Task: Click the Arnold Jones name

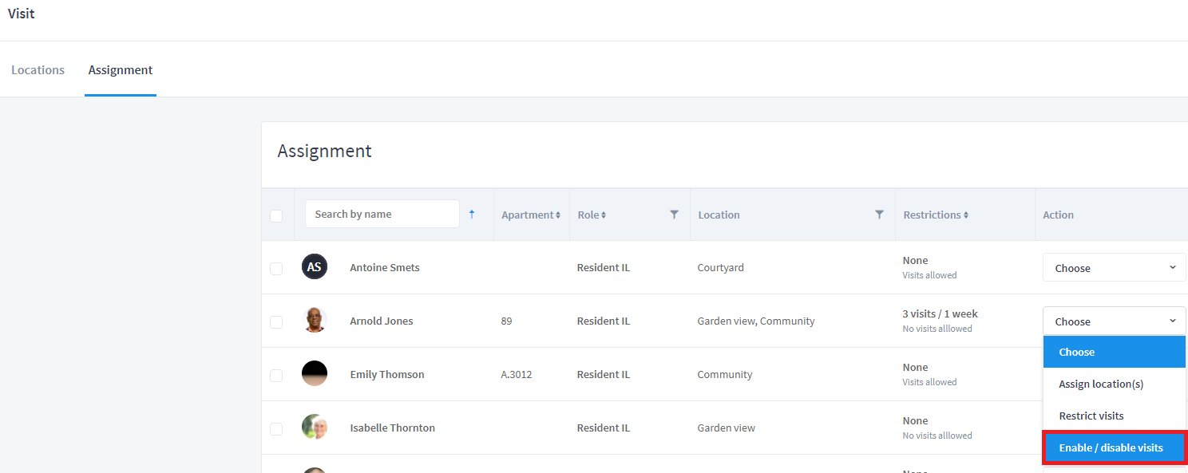Action: pyautogui.click(x=382, y=321)
